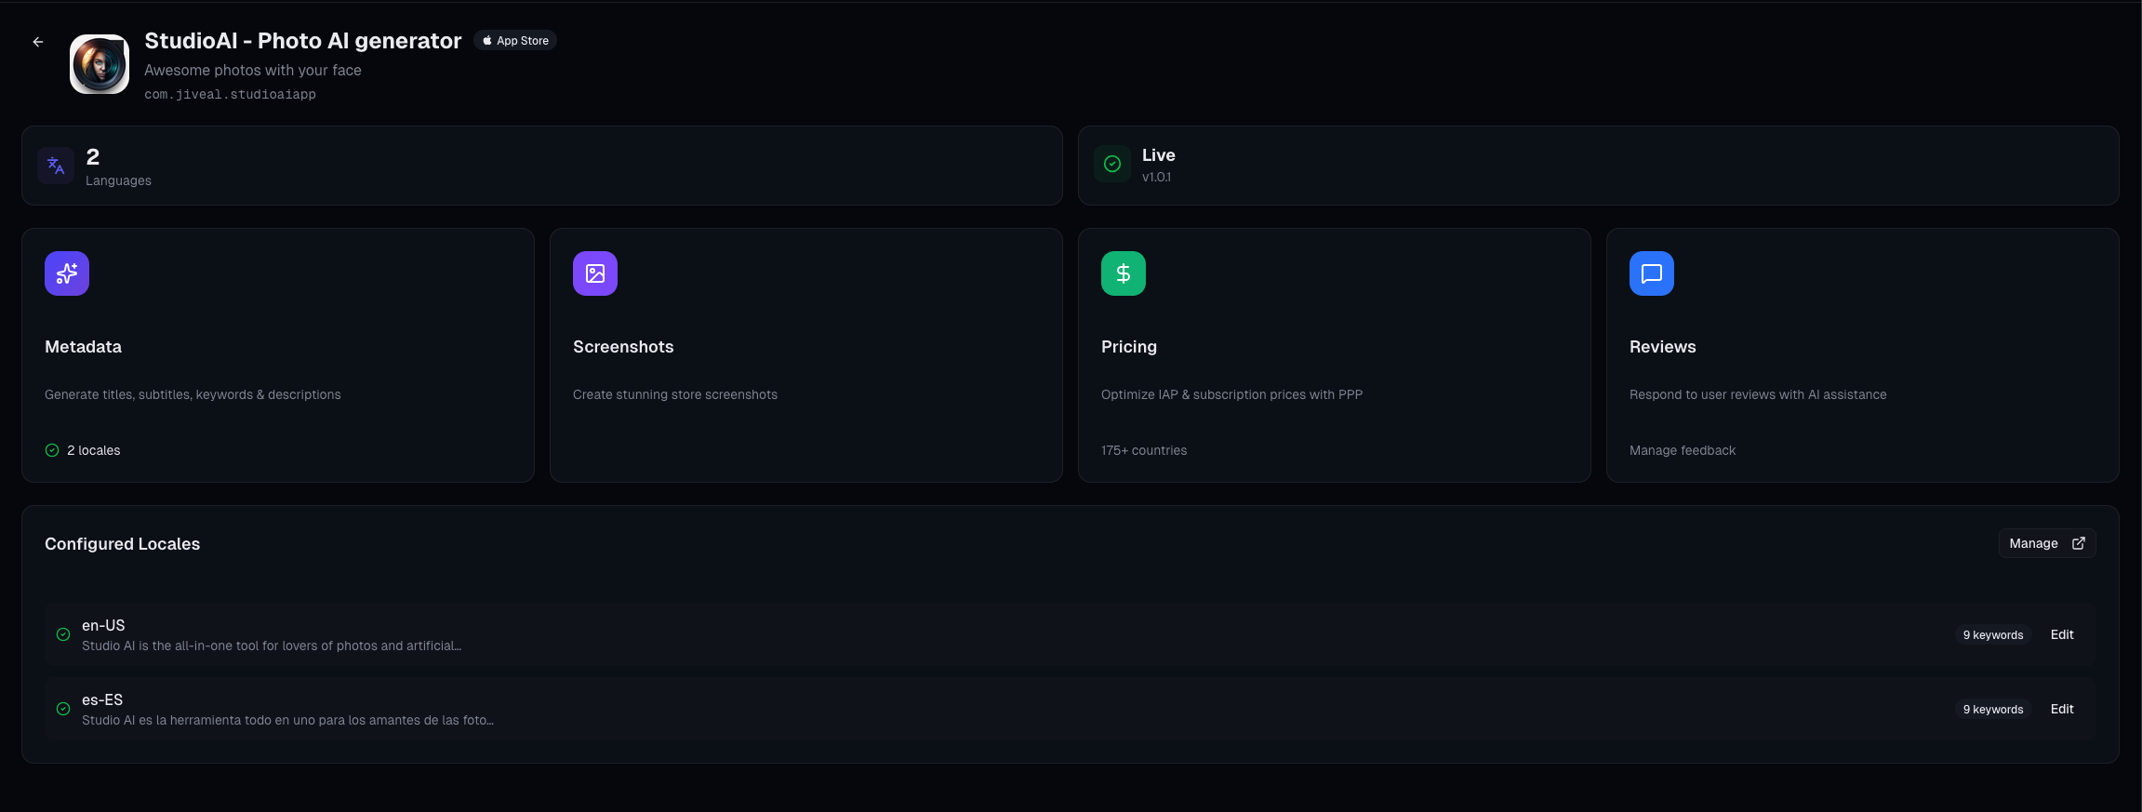Open the Pricing card title
The width and height of the screenshot is (2142, 812).
pos(1129,347)
